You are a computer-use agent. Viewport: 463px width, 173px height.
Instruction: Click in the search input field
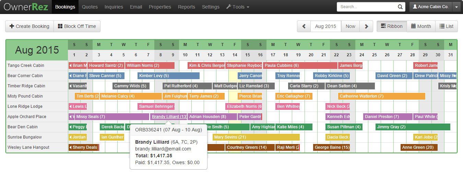click(x=367, y=7)
